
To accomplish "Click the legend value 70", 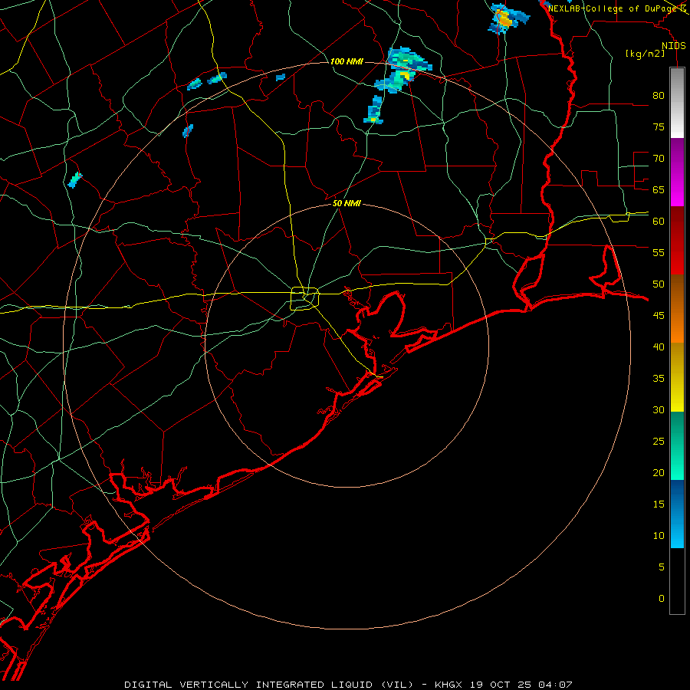I will [659, 159].
